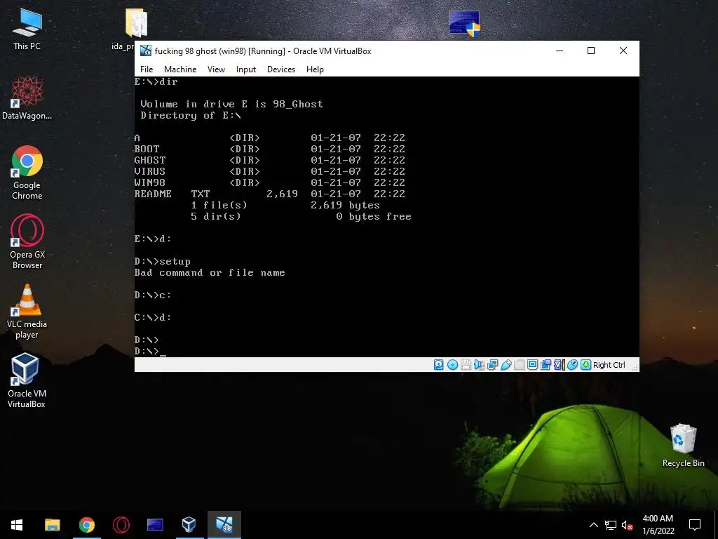Open the clock showing 4:00 AM
This screenshot has width=718, height=539.
coord(658,525)
